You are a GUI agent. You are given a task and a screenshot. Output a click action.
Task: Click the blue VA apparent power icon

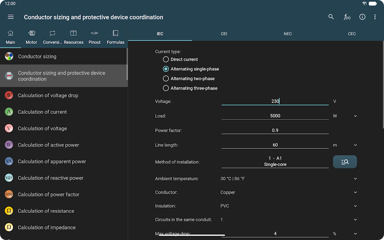[x=9, y=161]
